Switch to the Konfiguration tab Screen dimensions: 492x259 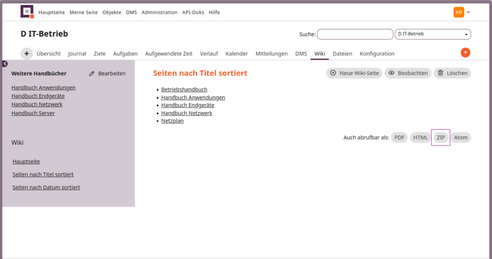coord(377,54)
